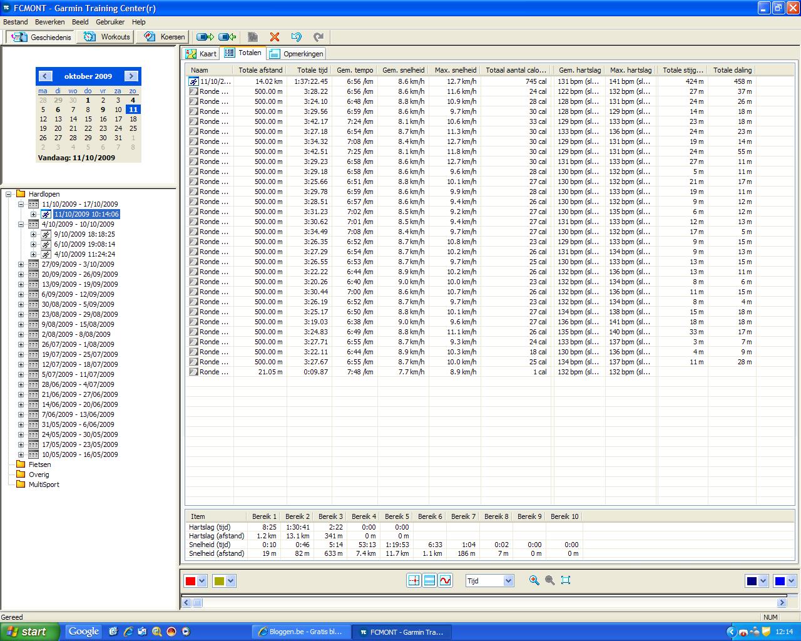801x641 pixels.
Task: Click the undo toolbar icon
Action: (297, 37)
